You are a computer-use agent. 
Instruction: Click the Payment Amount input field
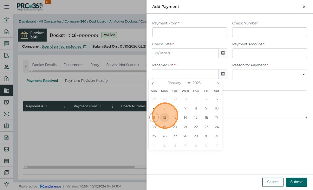[270, 53]
